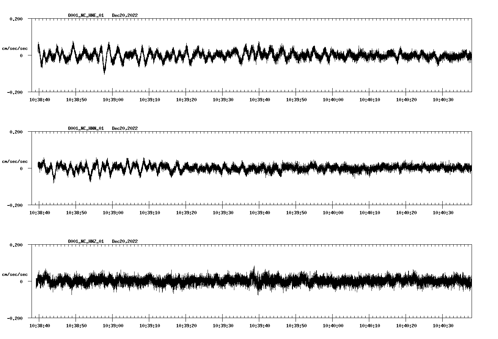Click the Dec20,2022 date on HNN plot
498x339 pixels.
tap(125, 128)
